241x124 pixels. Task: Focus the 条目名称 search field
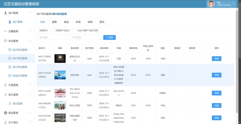[x=85, y=38]
